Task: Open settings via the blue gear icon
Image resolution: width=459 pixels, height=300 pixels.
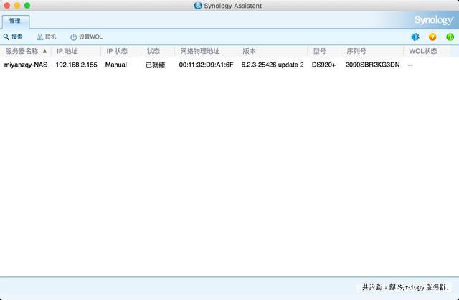Action: point(415,37)
